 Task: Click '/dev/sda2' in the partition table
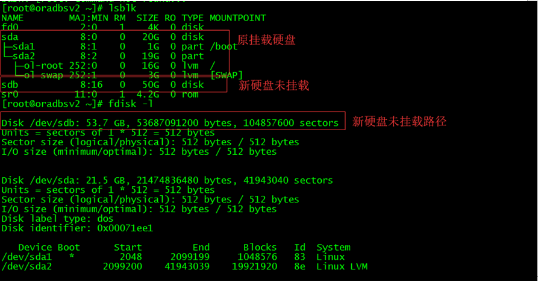pos(27,266)
